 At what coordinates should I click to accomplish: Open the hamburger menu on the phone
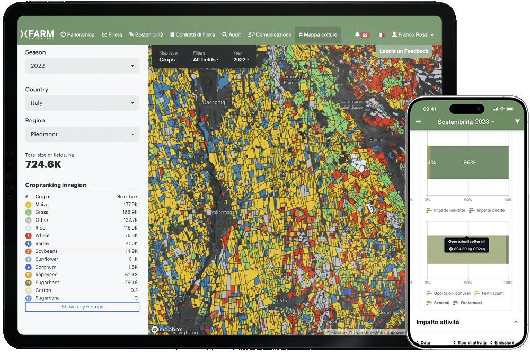coord(418,122)
